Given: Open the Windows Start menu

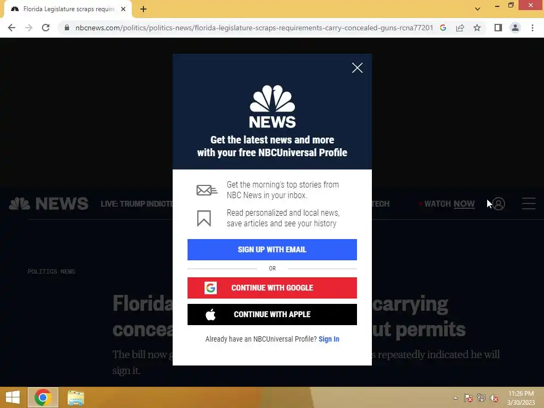Looking at the screenshot, I should pos(13,397).
